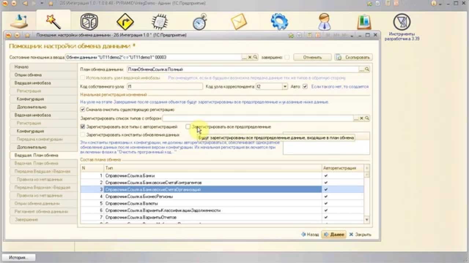This screenshot has width=469, height=263.
Task: Open the Ведущая инфобаза step
Action: click(x=43, y=83)
